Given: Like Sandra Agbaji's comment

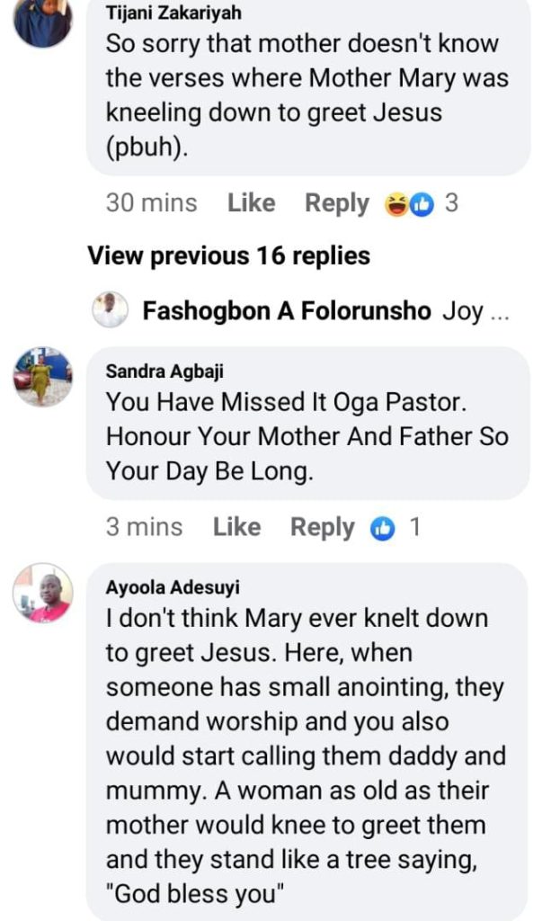Looking at the screenshot, I should 236,527.
